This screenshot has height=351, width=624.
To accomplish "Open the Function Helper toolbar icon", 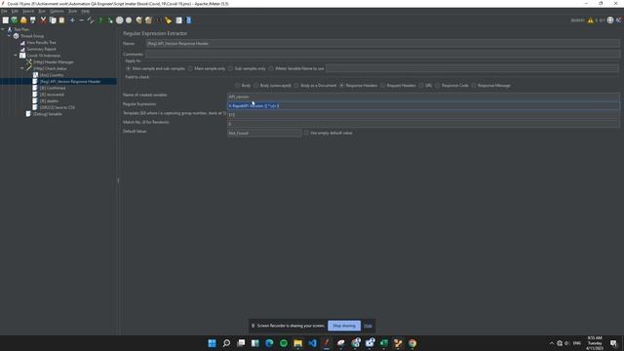I will [x=179, y=19].
